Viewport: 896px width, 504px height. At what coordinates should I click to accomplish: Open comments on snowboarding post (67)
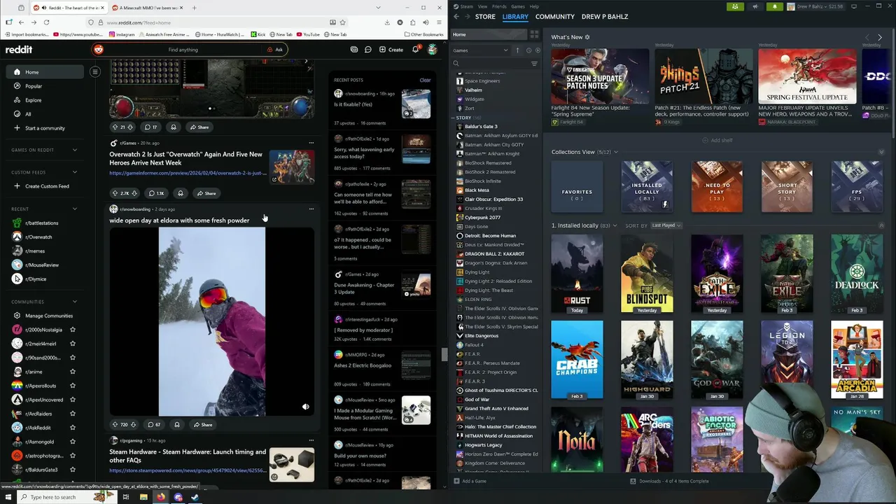(153, 424)
